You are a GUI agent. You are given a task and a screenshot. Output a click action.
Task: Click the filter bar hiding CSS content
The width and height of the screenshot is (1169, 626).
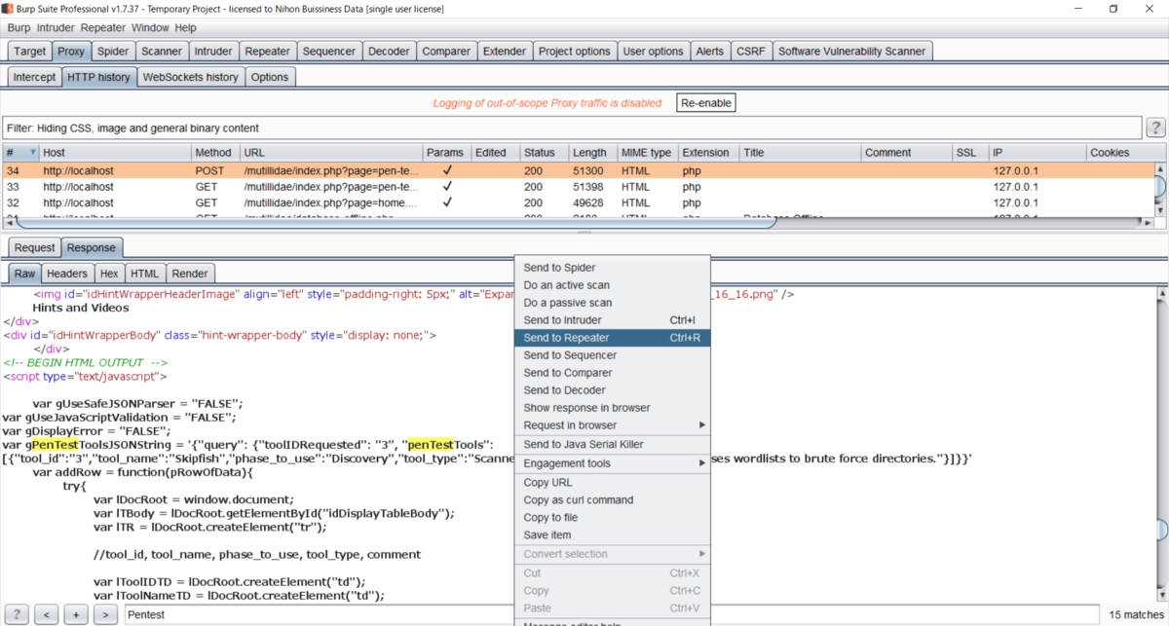571,128
